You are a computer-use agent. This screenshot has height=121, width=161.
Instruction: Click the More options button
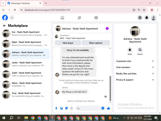(96, 43)
